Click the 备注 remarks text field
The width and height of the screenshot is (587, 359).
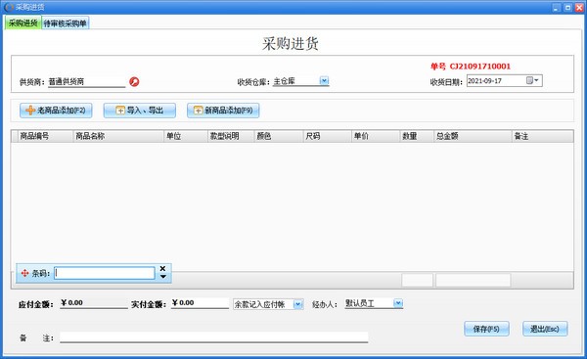click(213, 337)
